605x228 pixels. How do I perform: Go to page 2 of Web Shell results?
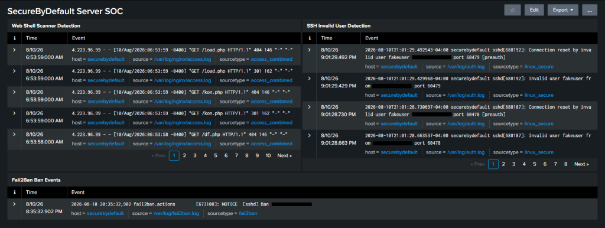[184, 155]
